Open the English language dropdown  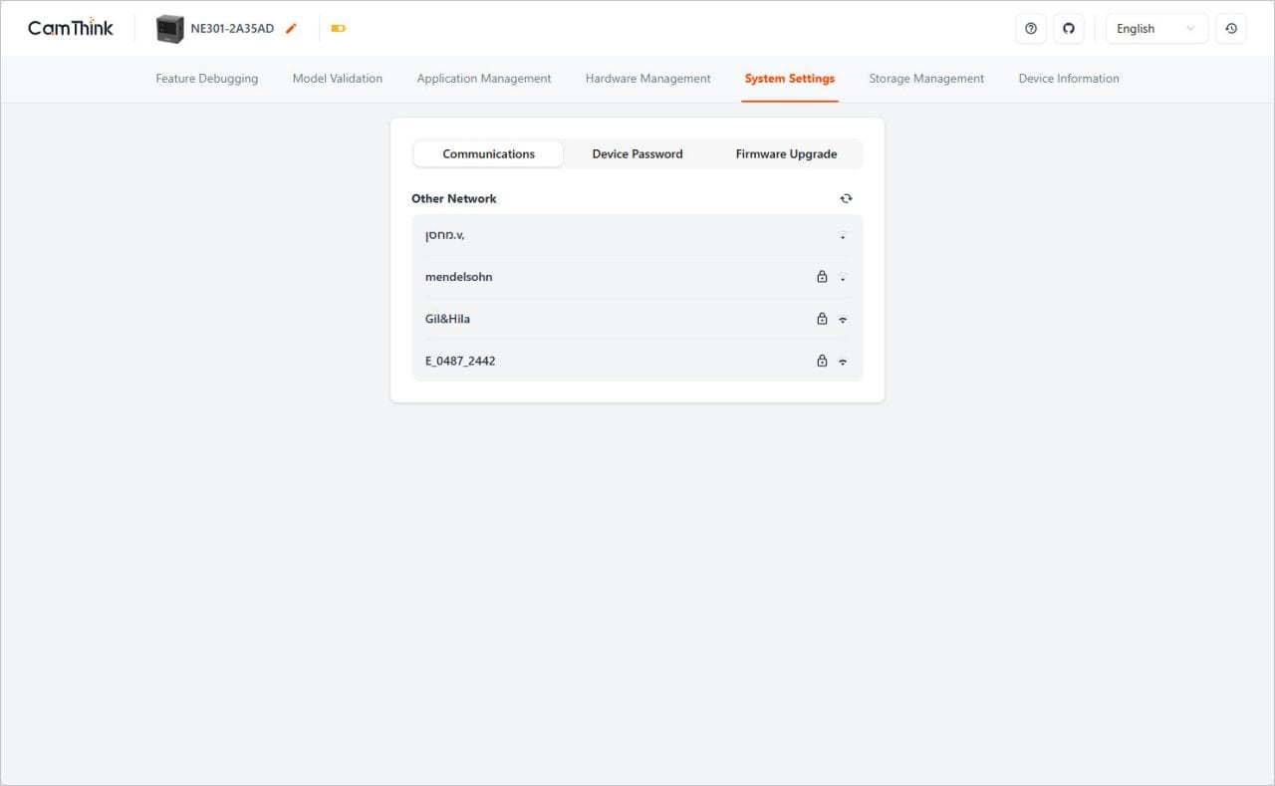tap(1155, 29)
